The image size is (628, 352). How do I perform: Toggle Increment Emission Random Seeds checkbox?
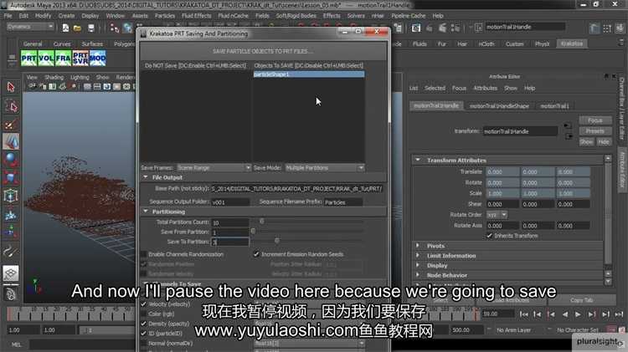click(256, 254)
